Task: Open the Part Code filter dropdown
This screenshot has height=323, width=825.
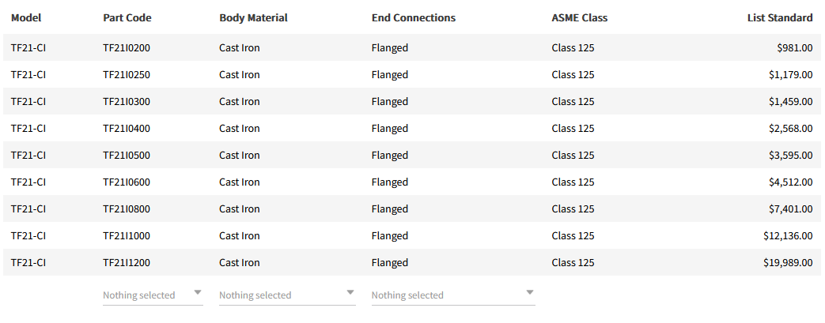Action: tap(152, 295)
